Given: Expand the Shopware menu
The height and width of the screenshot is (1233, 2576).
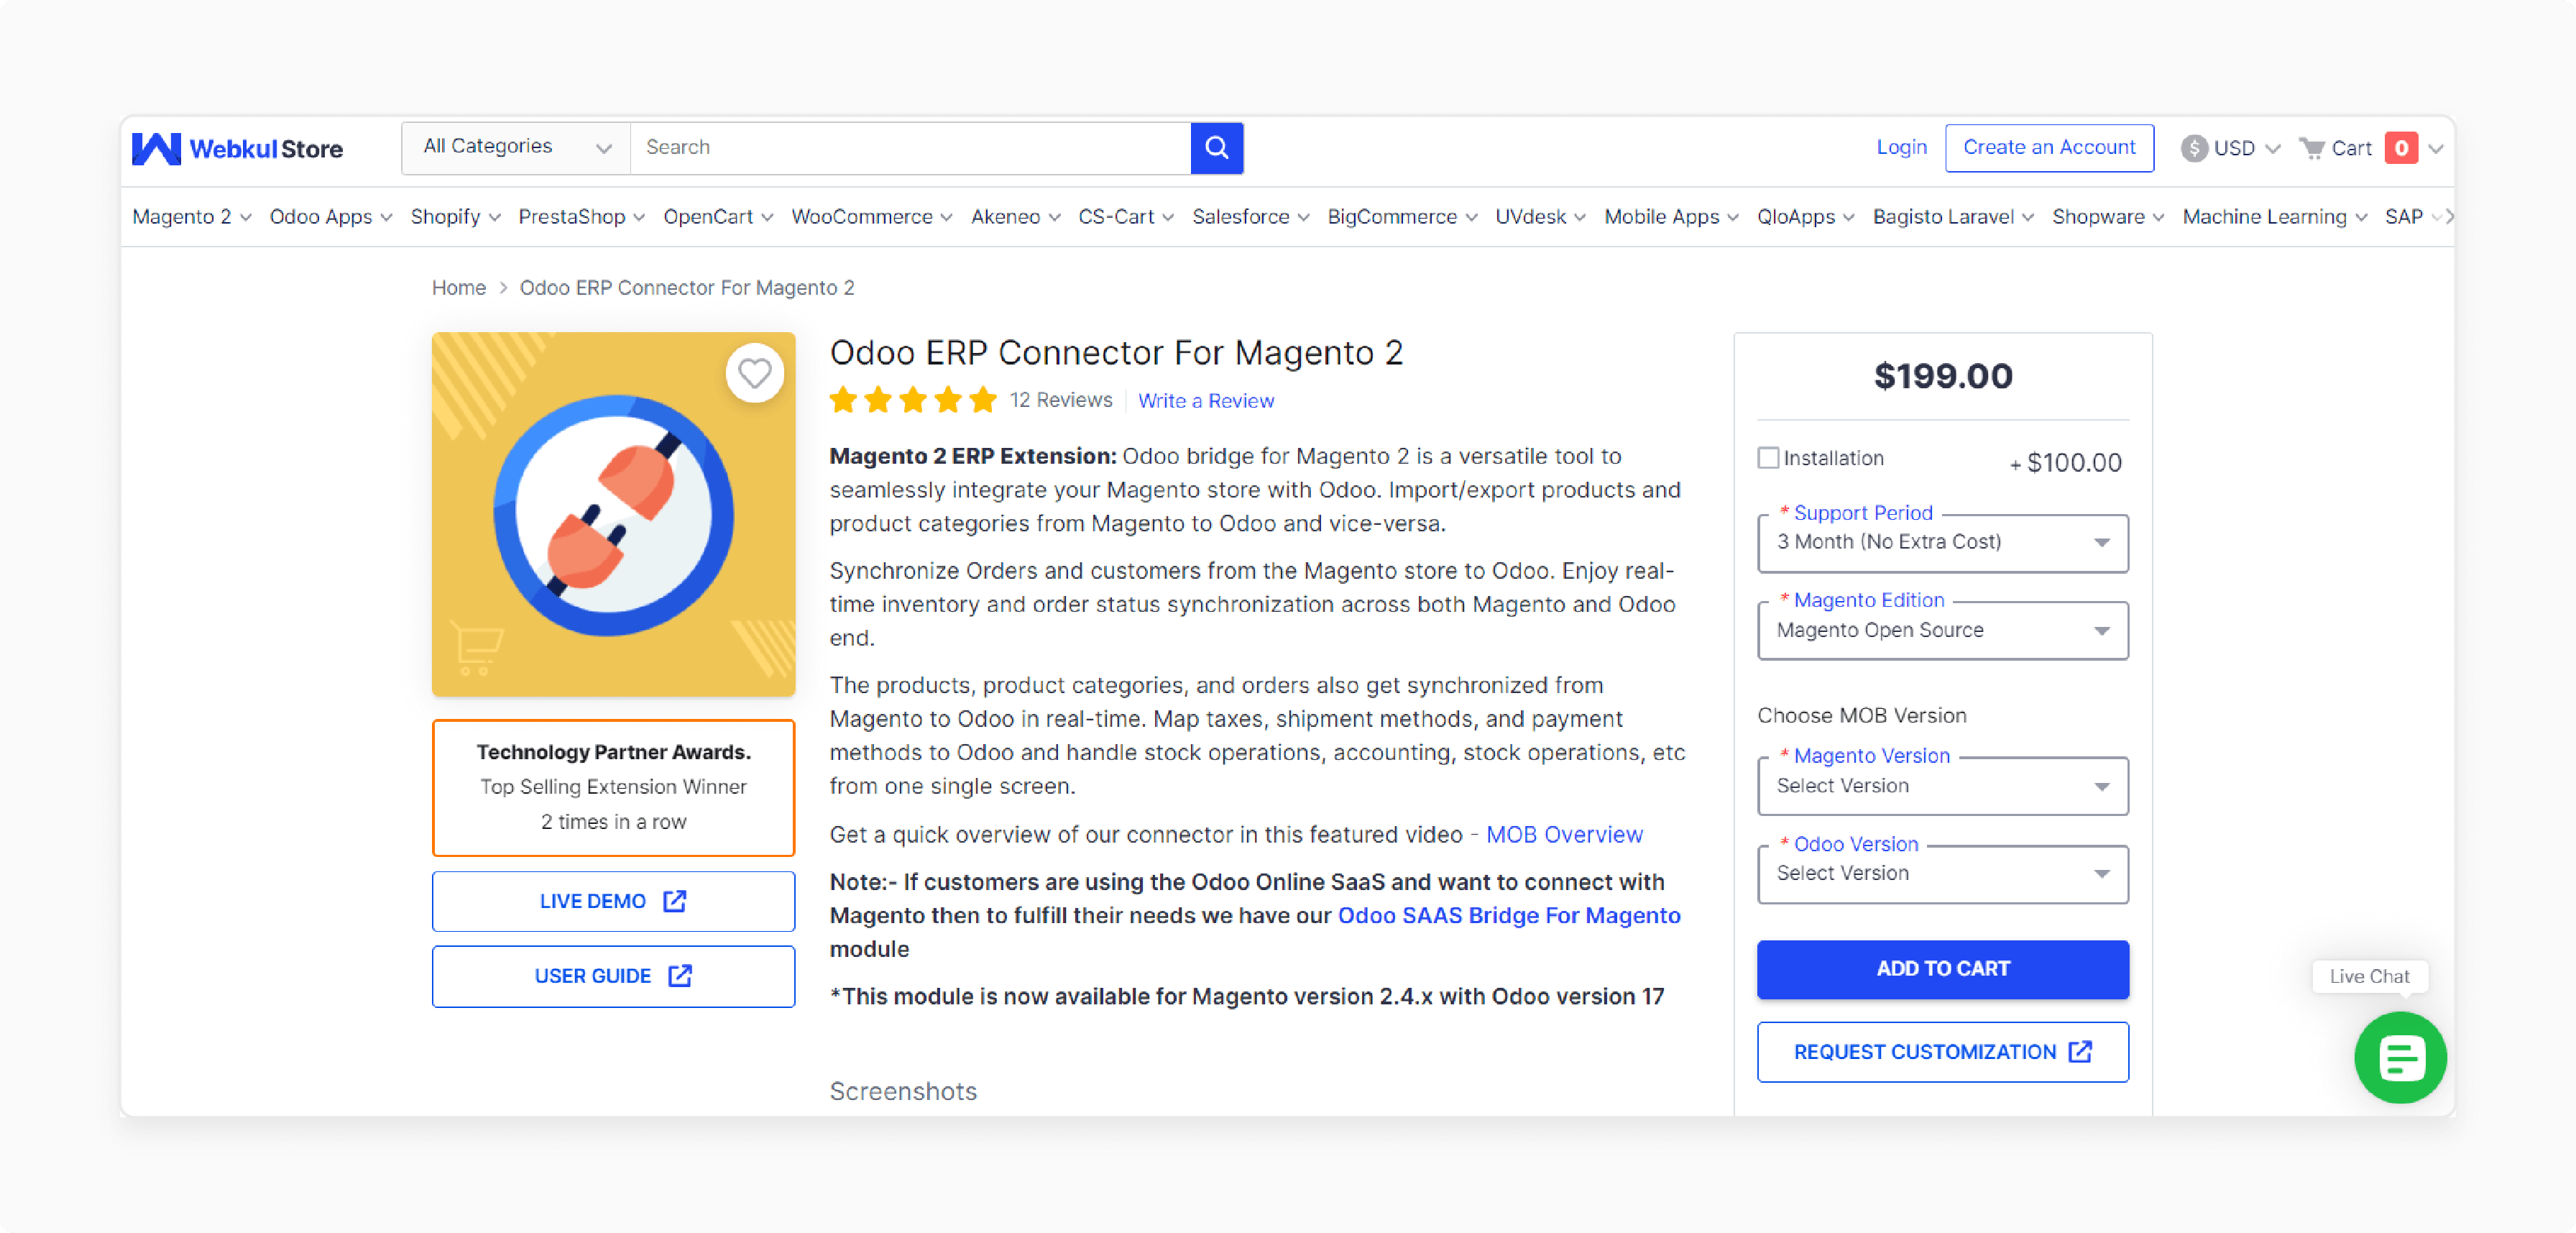Looking at the screenshot, I should tap(2108, 217).
